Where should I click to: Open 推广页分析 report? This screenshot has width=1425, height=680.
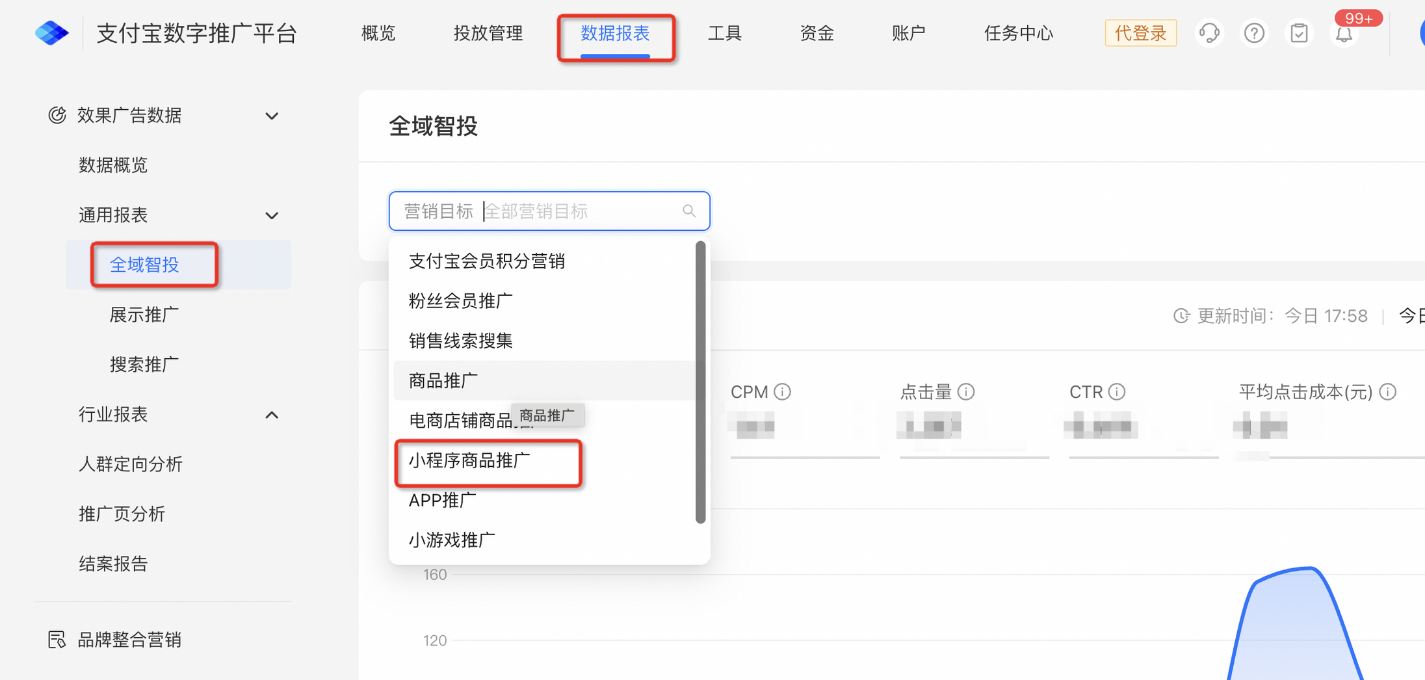coord(122,514)
